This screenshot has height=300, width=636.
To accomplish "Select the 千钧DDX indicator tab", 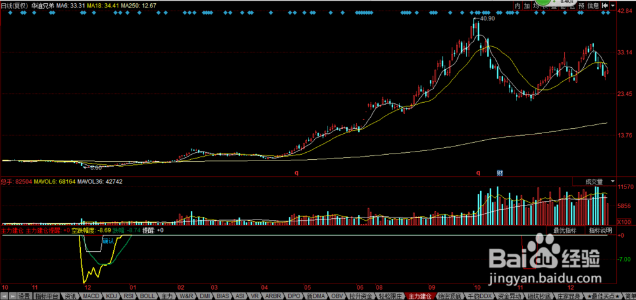I will (480, 296).
